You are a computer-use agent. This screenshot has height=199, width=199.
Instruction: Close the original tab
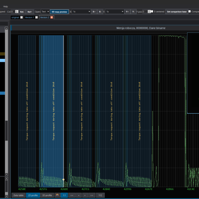tap(22, 17)
